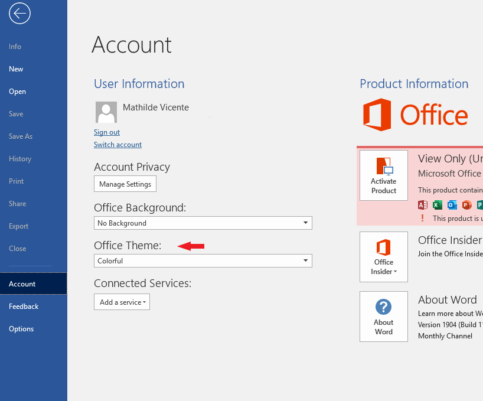Click the Access app icon

tap(422, 205)
